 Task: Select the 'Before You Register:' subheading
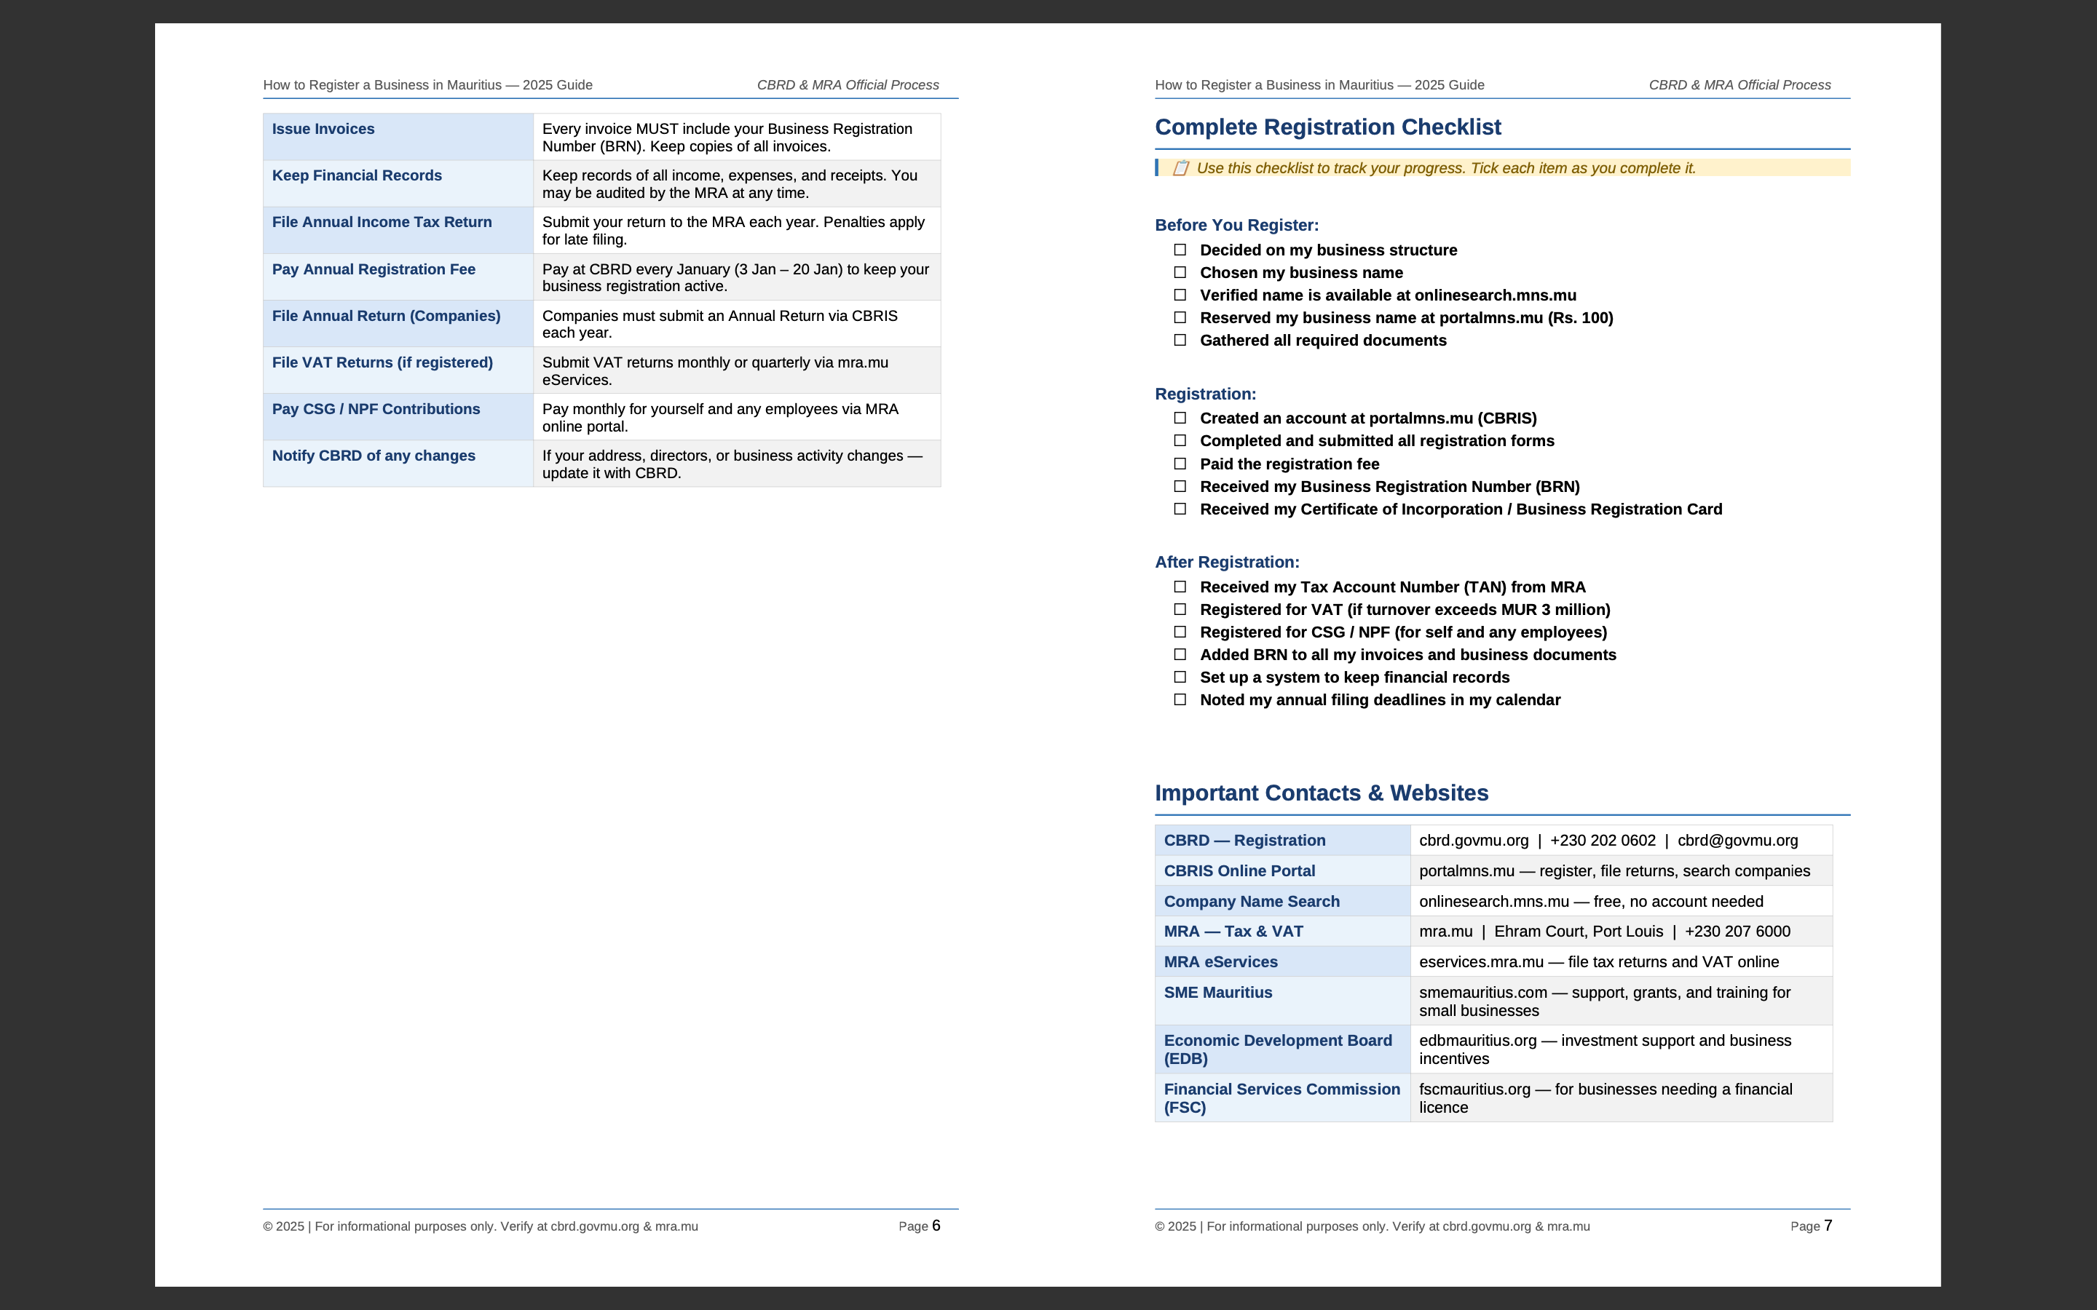(x=1236, y=226)
